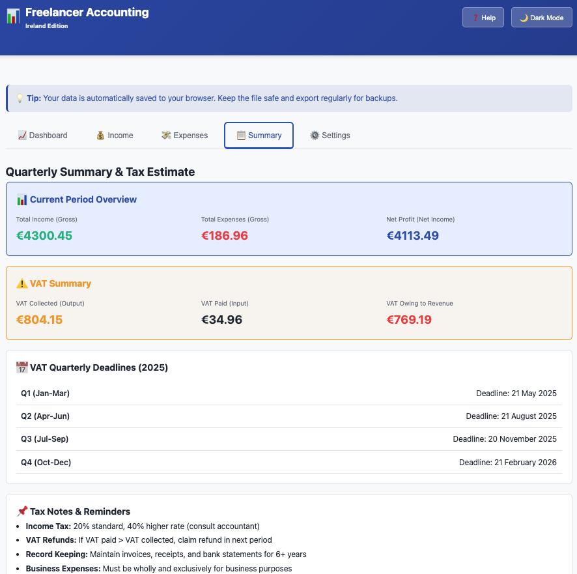Image resolution: width=577 pixels, height=574 pixels.
Task: Click the 'Record Keeping:' note line
Action: tap(166, 554)
